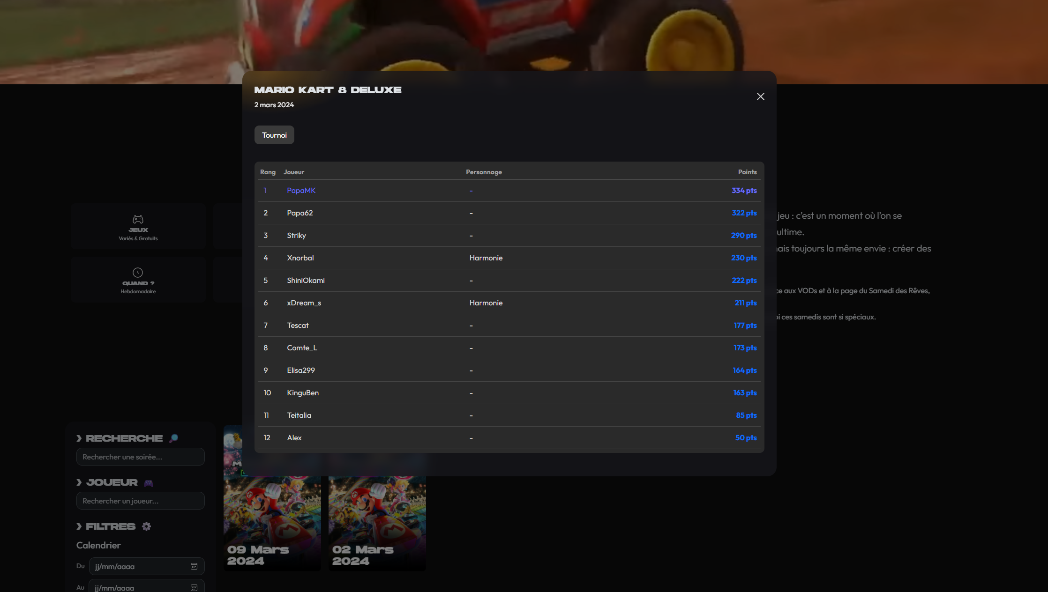
Task: Open the Au date calendar picker icon
Action: coord(194,588)
